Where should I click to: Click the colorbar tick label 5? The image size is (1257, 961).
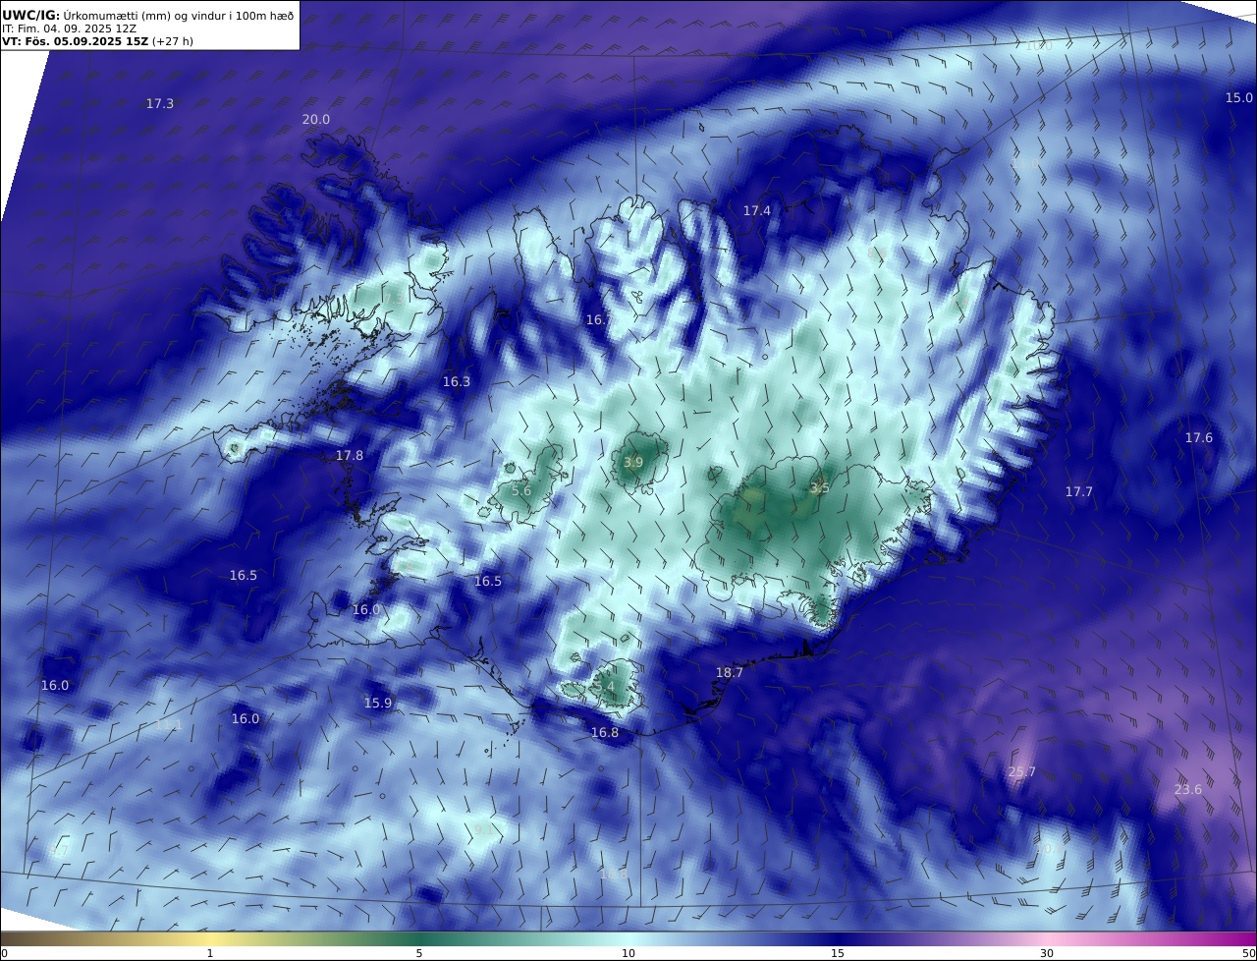pos(419,952)
